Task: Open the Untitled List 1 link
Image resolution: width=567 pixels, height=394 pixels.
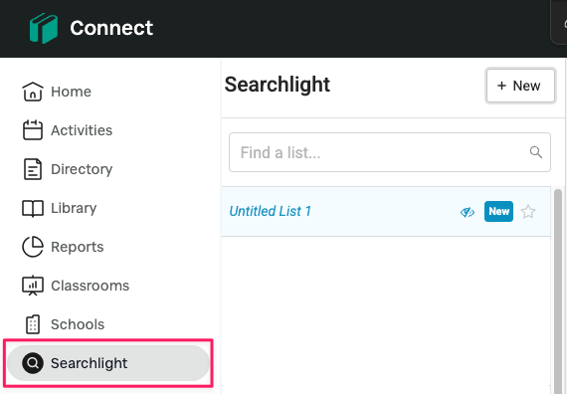Action: coord(270,211)
